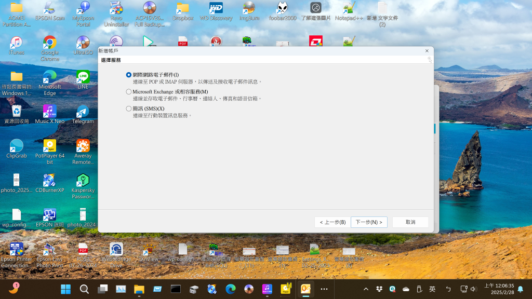
Task: Open the taskbar clock and date
Action: point(499,289)
